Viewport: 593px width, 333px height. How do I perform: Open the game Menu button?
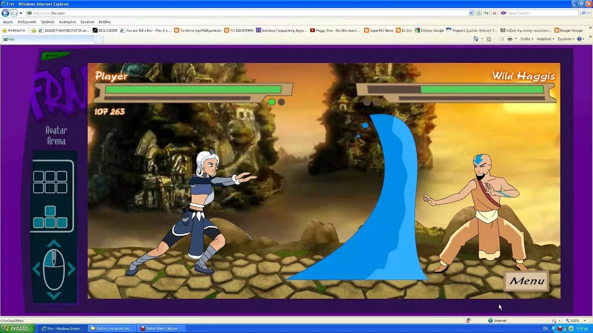pos(527,281)
